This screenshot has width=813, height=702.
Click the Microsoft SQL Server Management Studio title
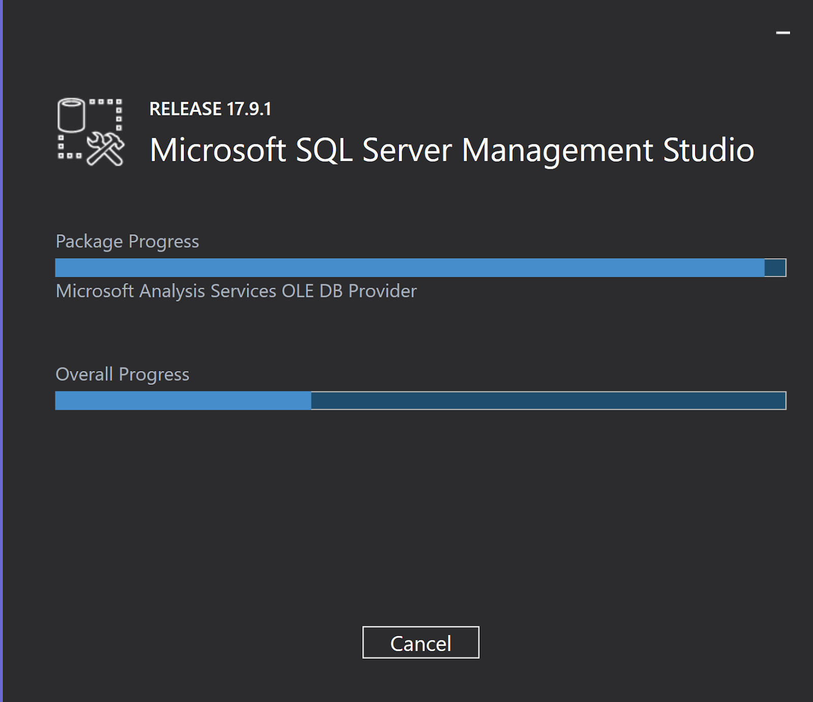(451, 150)
